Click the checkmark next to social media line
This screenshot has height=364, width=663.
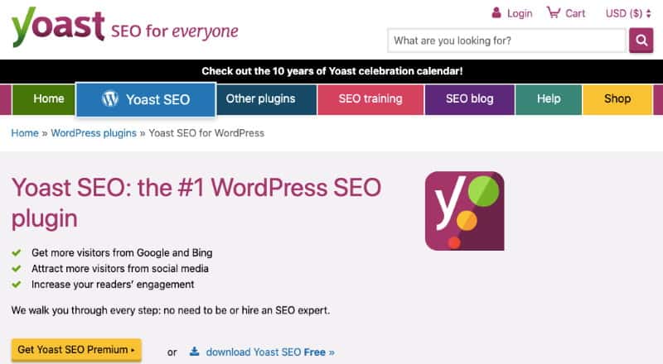pos(17,269)
